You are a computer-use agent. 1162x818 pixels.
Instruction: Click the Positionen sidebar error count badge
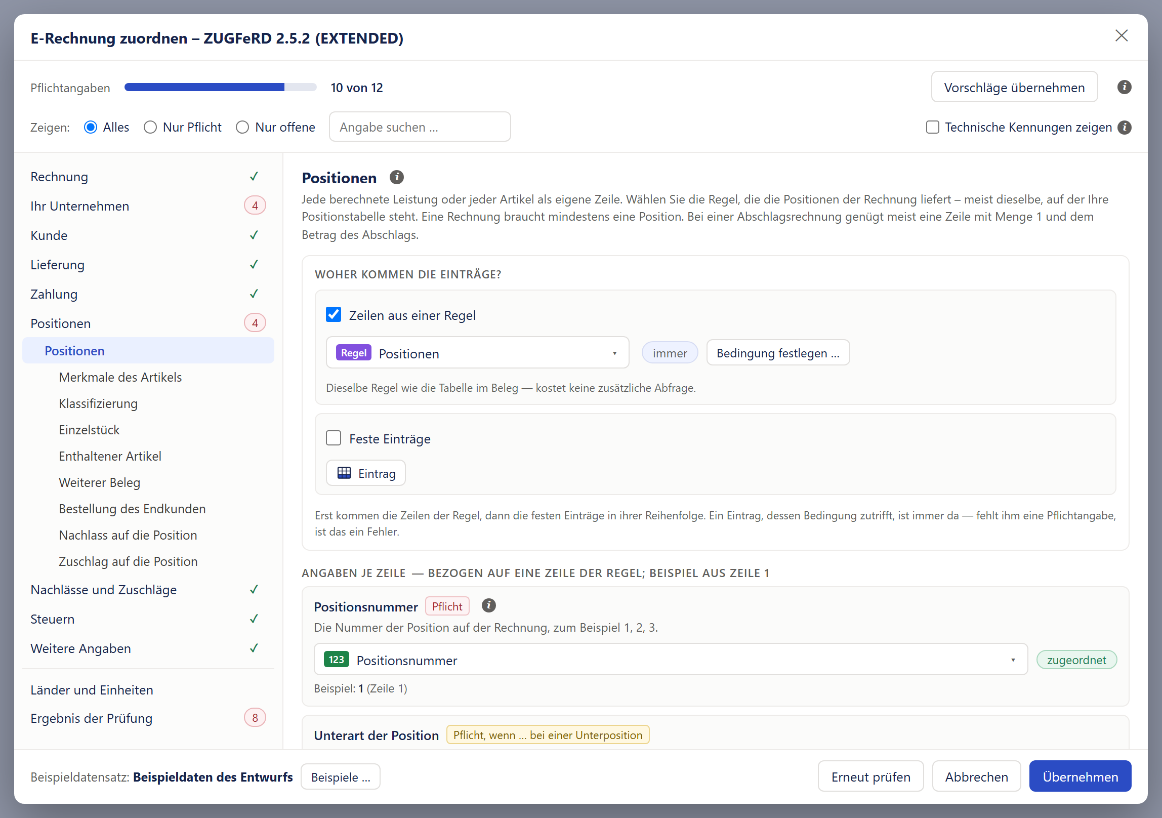point(255,323)
